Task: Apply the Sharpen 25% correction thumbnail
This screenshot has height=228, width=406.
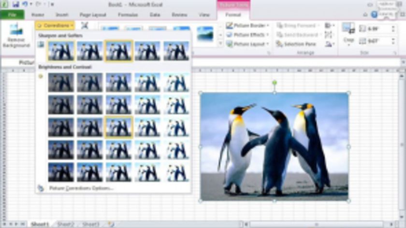Action: 147,51
